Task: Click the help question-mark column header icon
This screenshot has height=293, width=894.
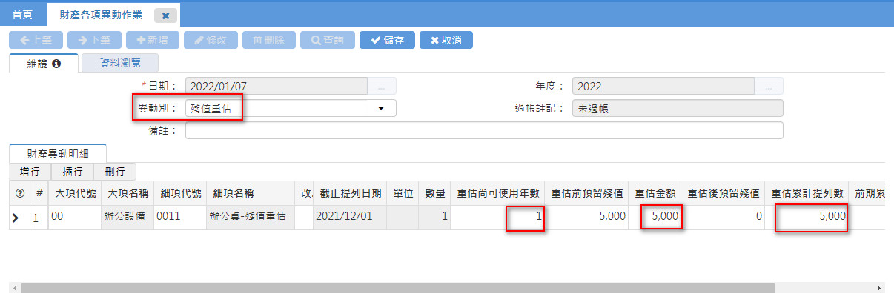Action: point(20,193)
